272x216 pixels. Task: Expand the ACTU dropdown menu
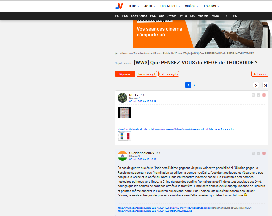click(x=150, y=6)
